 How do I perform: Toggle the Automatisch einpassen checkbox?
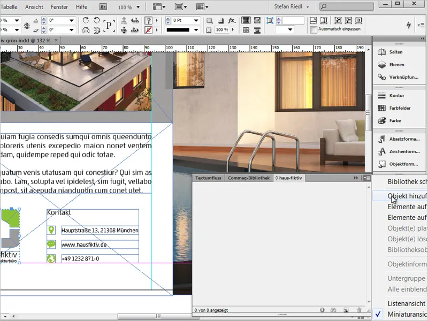(314, 29)
